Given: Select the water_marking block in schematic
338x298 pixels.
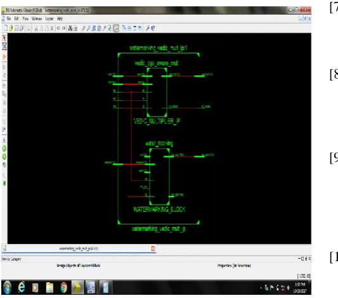Looking at the screenshot, I should click(160, 176).
